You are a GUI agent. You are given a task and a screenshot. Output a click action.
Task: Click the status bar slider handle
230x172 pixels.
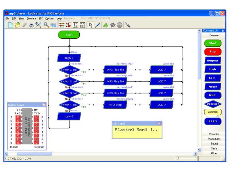click(x=178, y=159)
